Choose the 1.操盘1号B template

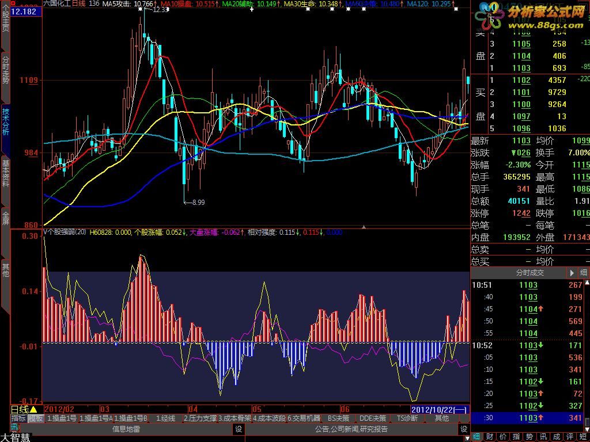(x=131, y=418)
